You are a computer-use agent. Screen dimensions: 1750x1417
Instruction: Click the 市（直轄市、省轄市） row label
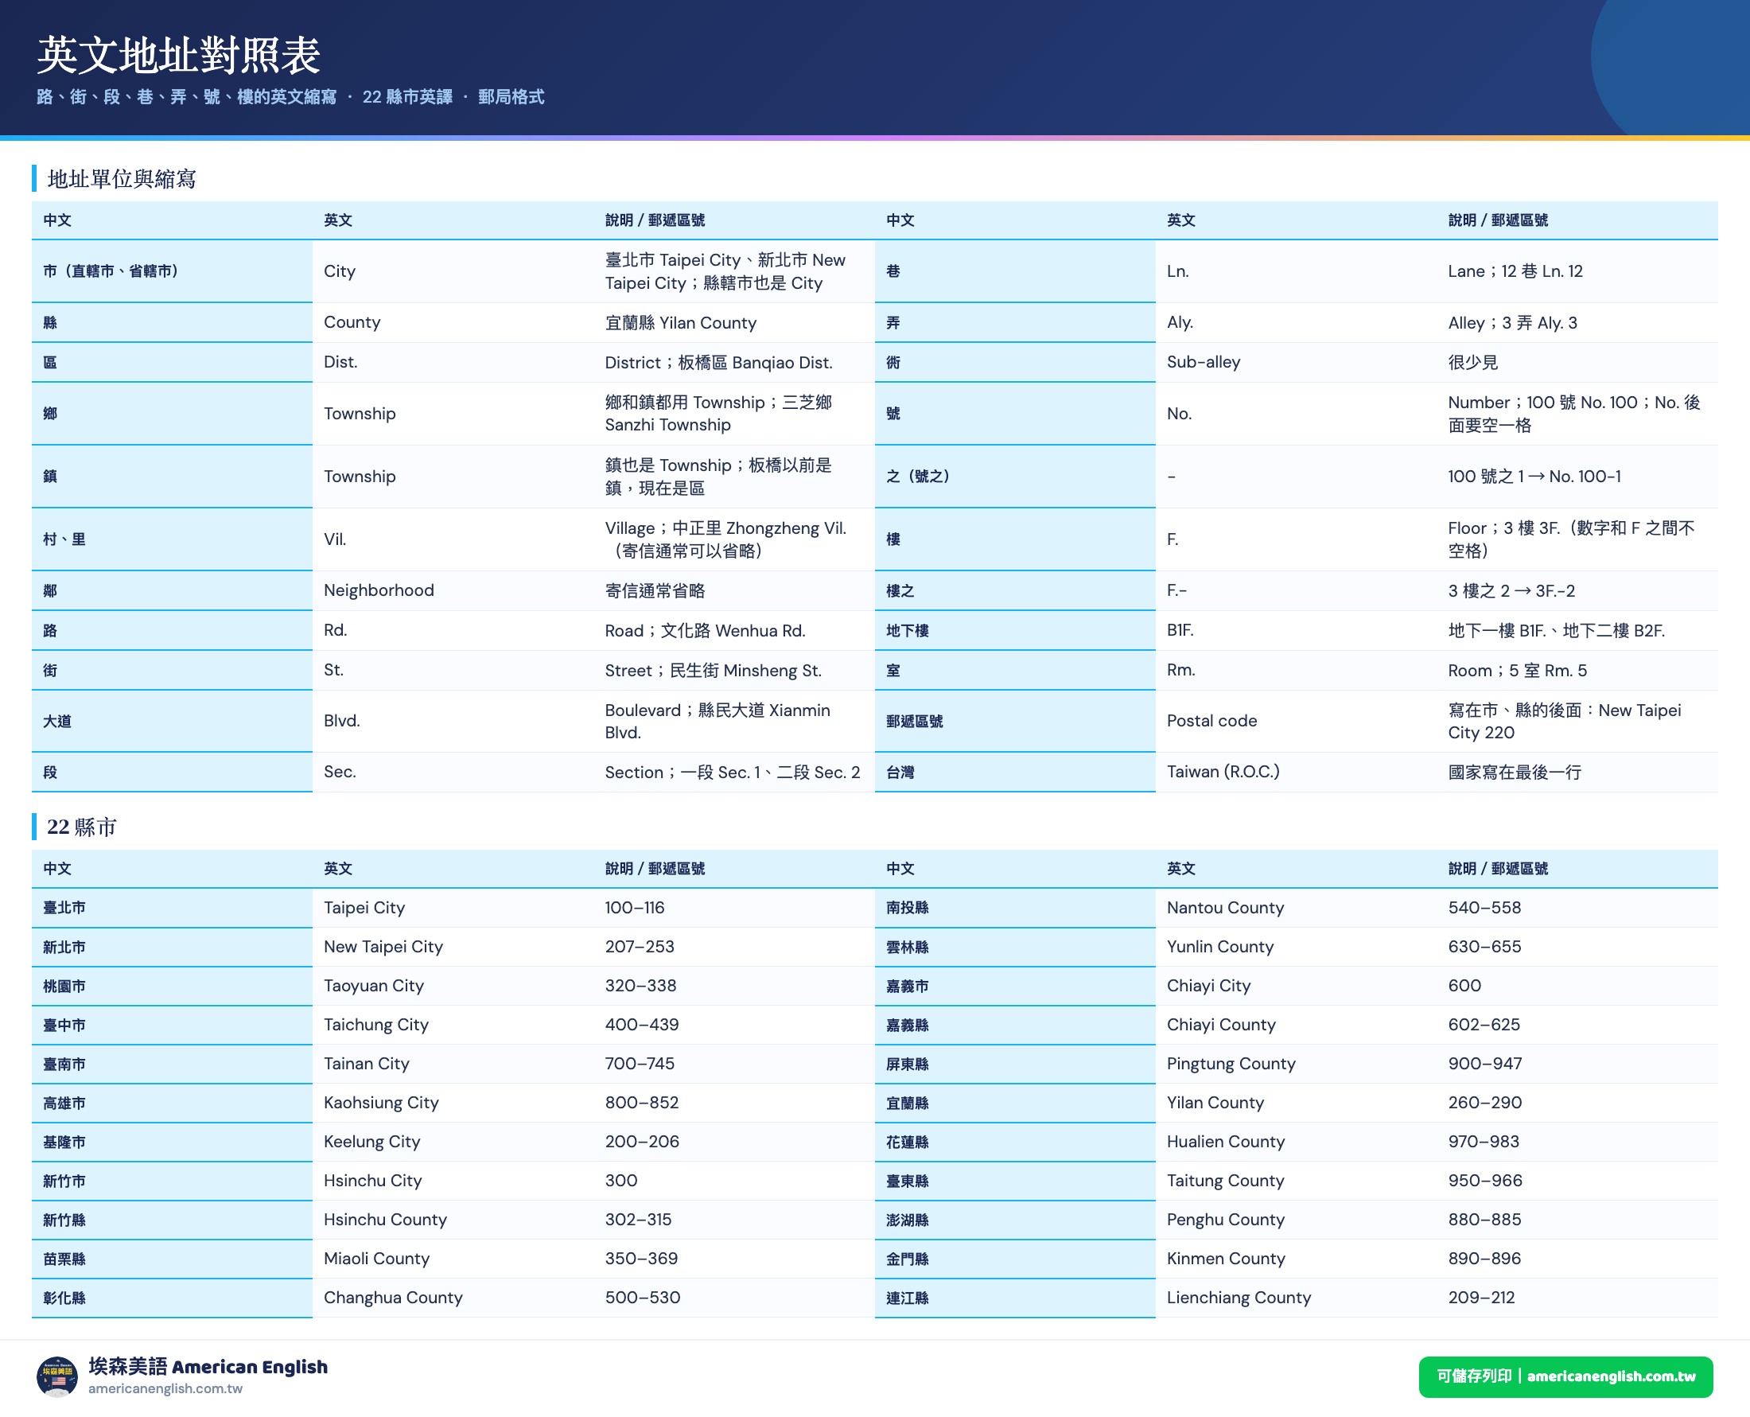(x=172, y=271)
